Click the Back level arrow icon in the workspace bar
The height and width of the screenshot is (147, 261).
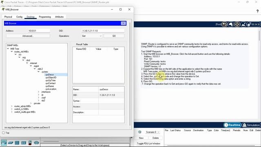[224, 24]
